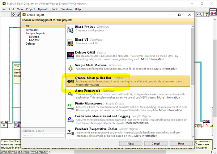
Task: Select the Finite Measurement title
Action: (x=89, y=103)
